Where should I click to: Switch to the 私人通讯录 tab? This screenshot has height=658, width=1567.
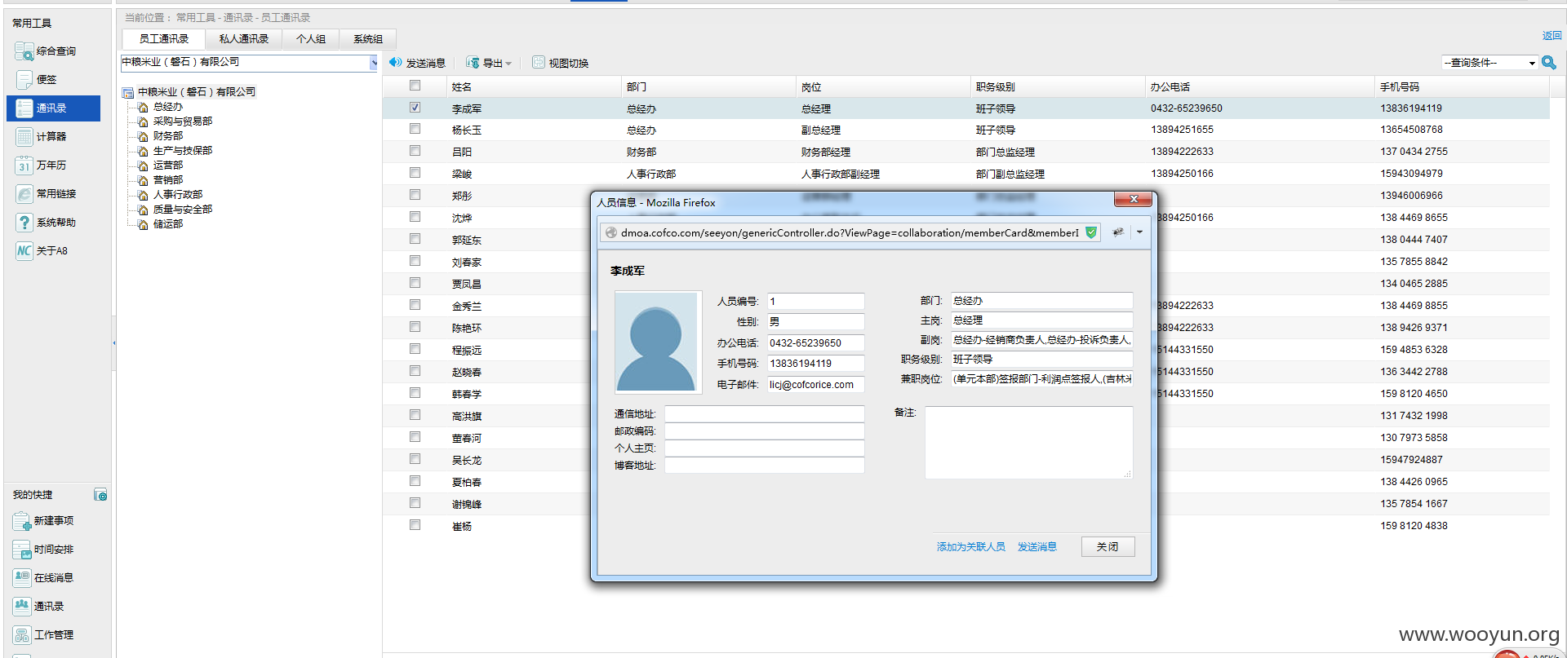pos(243,39)
